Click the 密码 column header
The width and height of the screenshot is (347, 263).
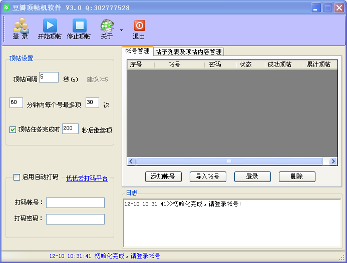pyautogui.click(x=220, y=64)
